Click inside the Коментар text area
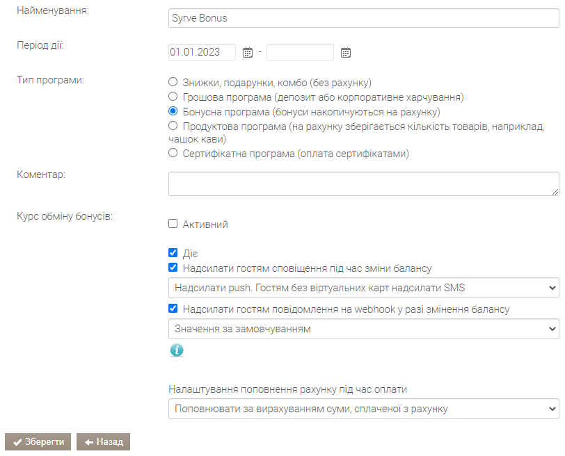Viewport: 565px width, 456px height. point(364,184)
